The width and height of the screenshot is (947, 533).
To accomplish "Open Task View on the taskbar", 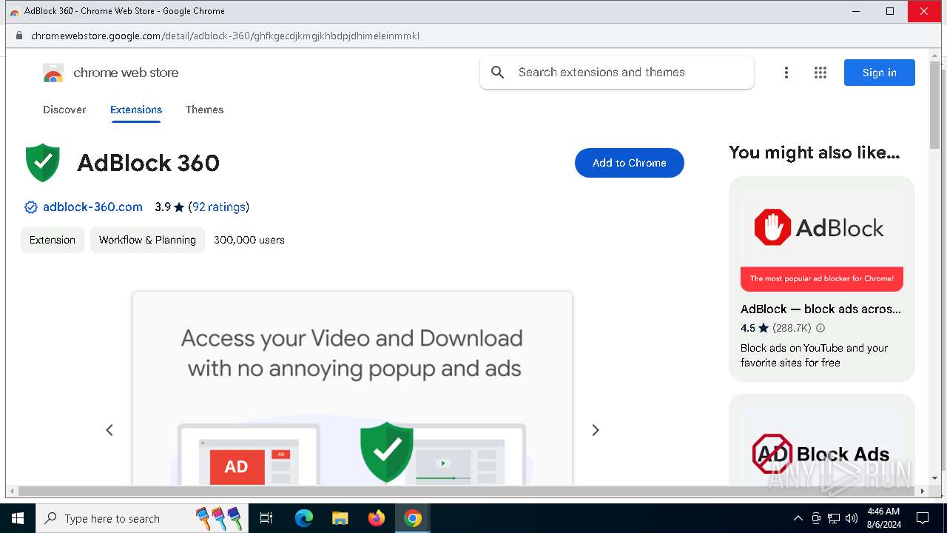I will click(266, 518).
